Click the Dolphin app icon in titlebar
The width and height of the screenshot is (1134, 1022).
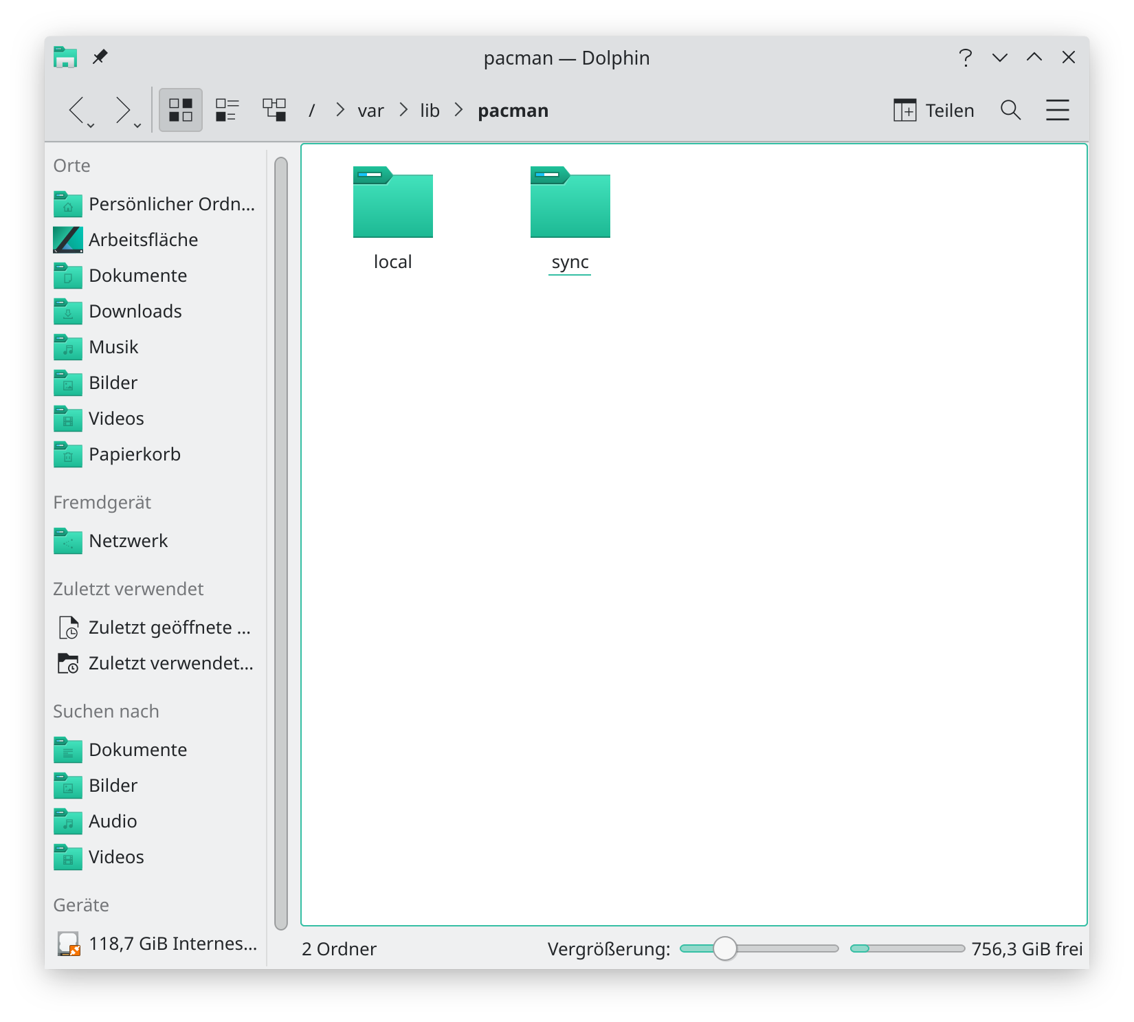[65, 57]
